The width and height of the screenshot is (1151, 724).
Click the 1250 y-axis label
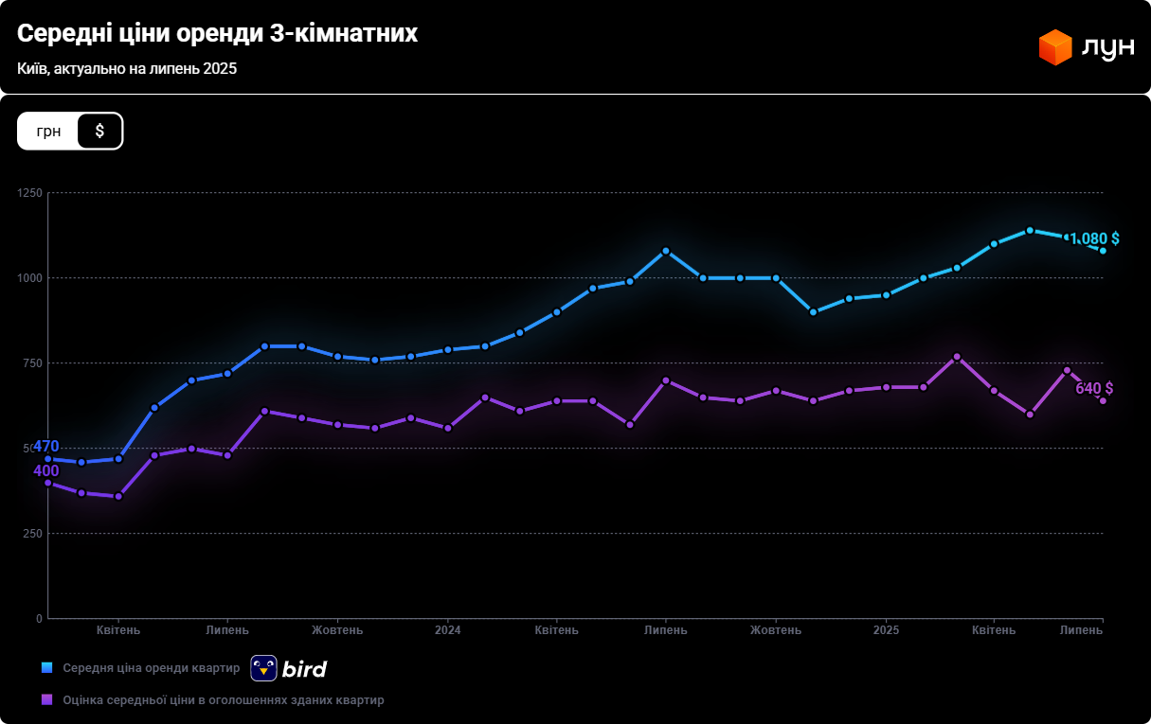pos(31,193)
